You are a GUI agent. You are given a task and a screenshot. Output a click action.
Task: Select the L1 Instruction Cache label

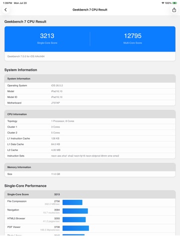point(18,138)
